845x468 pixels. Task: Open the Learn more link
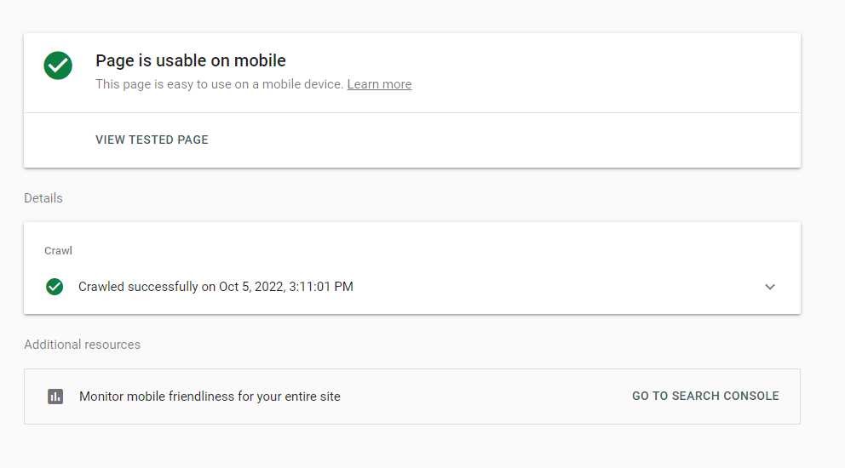pyautogui.click(x=379, y=84)
